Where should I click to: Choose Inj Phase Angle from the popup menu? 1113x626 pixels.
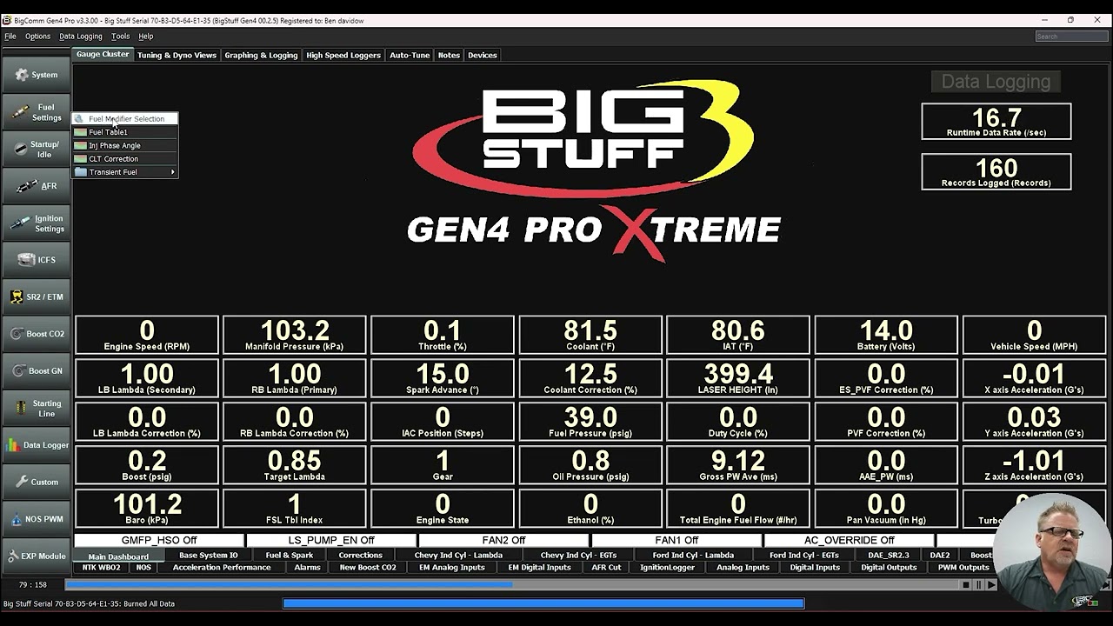tap(125, 145)
